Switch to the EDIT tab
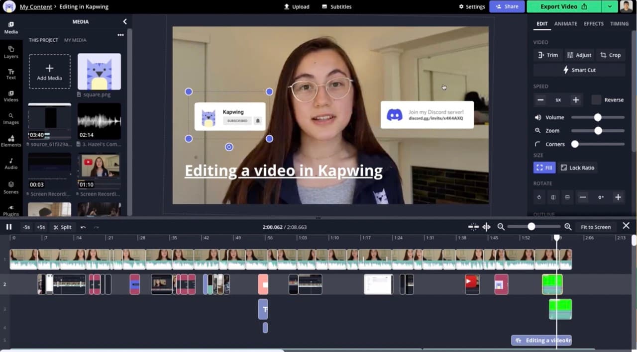637x352 pixels. click(542, 23)
